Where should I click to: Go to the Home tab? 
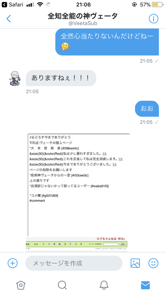[x=21, y=285]
